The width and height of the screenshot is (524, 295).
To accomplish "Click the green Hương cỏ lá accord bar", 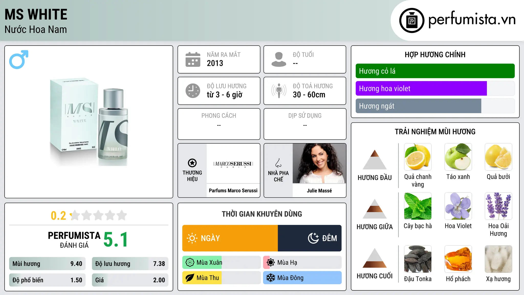I will 435,71.
